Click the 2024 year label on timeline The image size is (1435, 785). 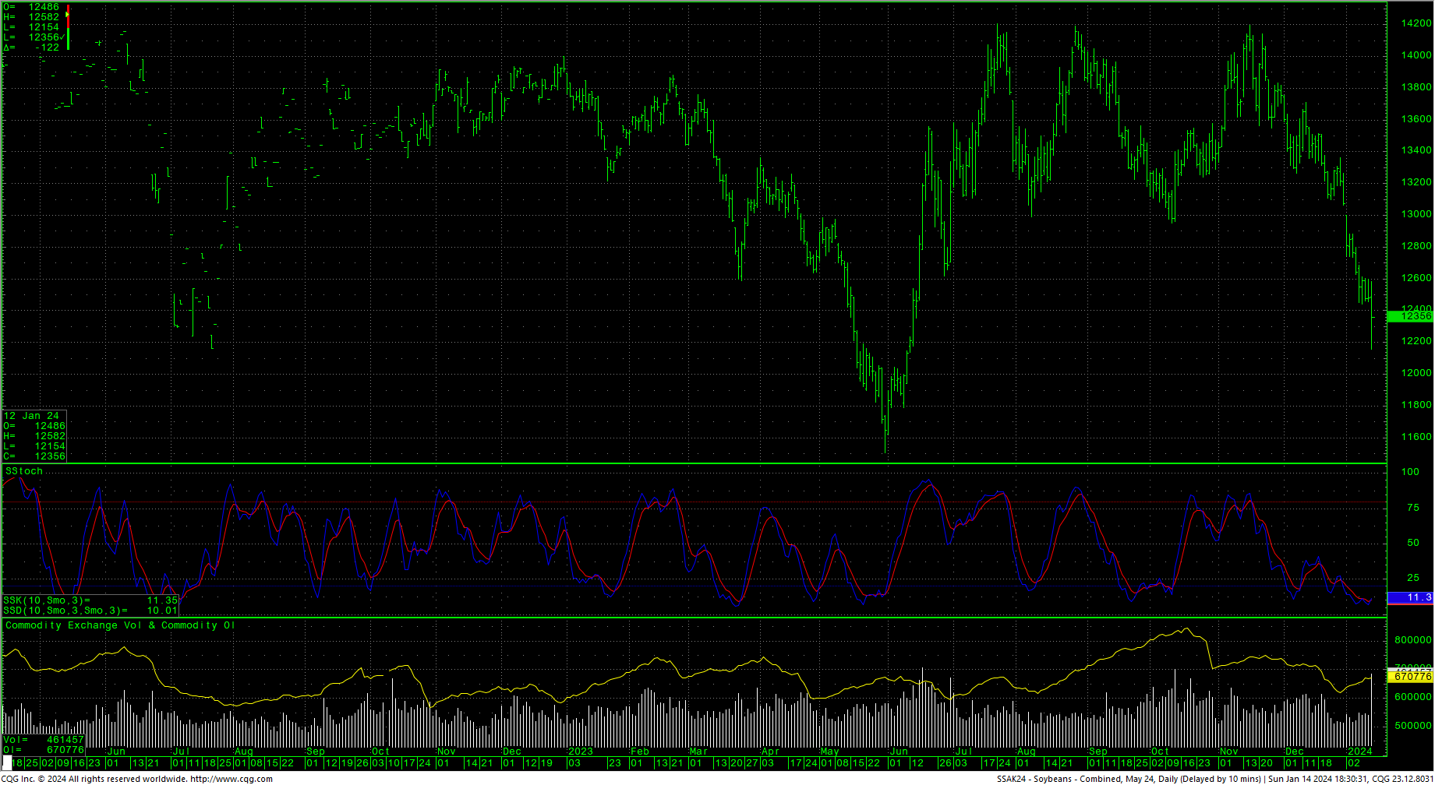click(1359, 752)
